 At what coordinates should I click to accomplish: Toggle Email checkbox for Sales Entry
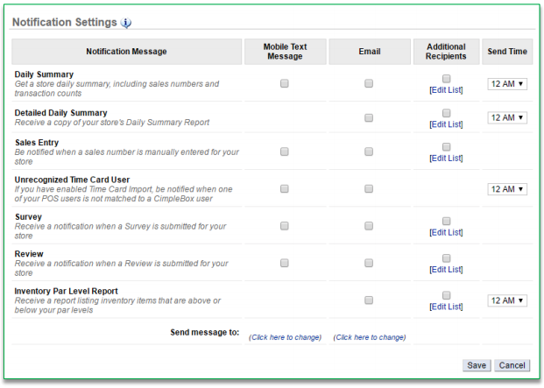click(x=369, y=152)
